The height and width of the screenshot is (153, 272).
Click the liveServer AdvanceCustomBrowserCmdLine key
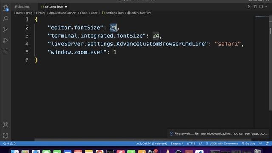128,44
